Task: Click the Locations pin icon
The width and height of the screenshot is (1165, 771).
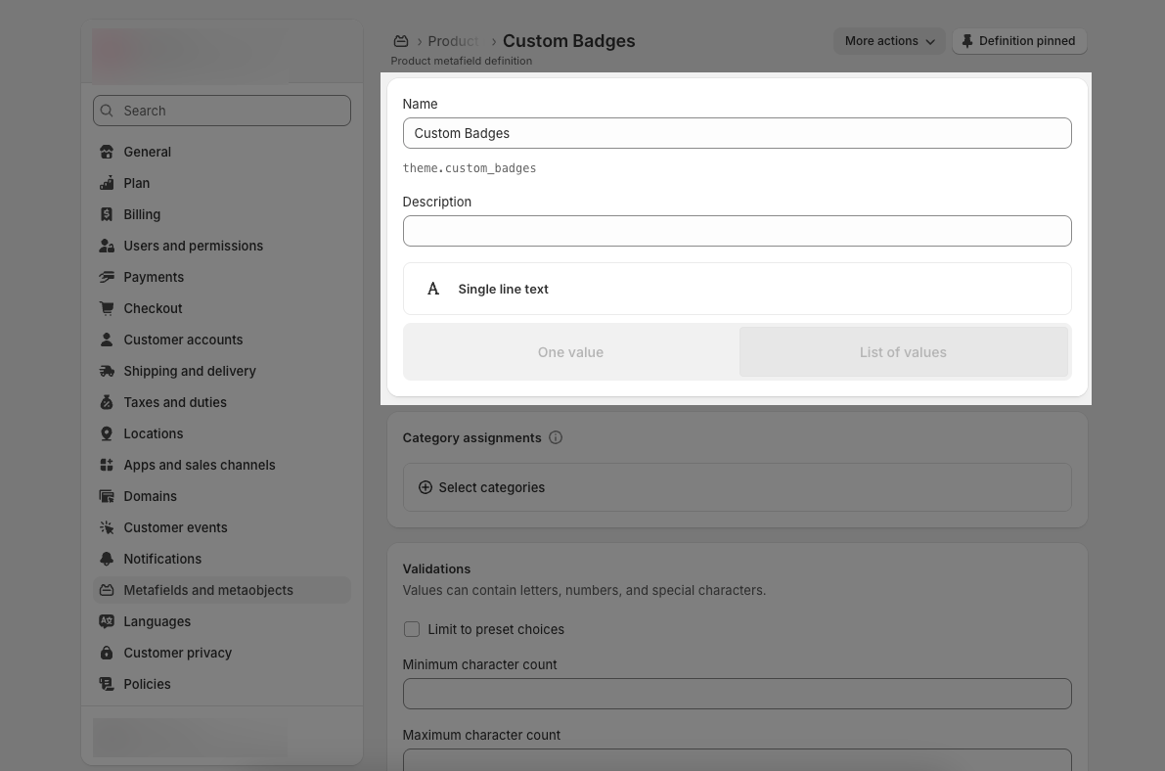Action: pos(107,433)
